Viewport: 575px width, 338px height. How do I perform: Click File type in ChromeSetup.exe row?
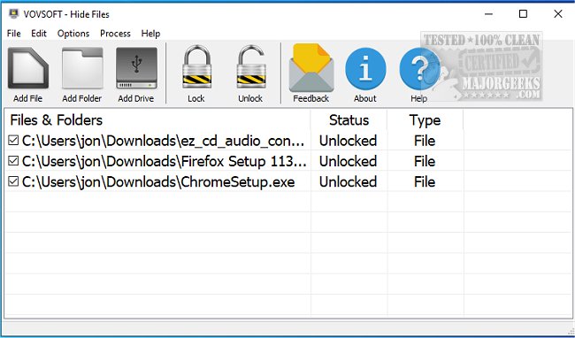coord(425,182)
